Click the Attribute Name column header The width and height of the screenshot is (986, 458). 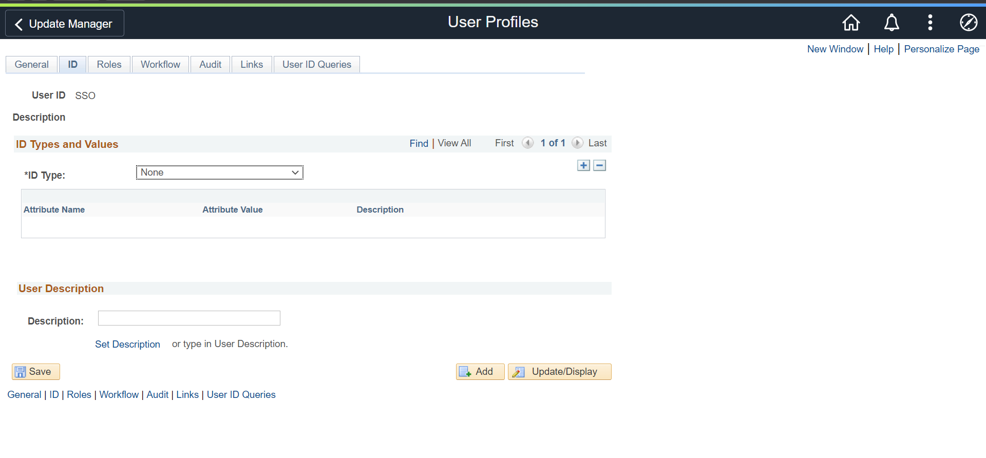54,209
